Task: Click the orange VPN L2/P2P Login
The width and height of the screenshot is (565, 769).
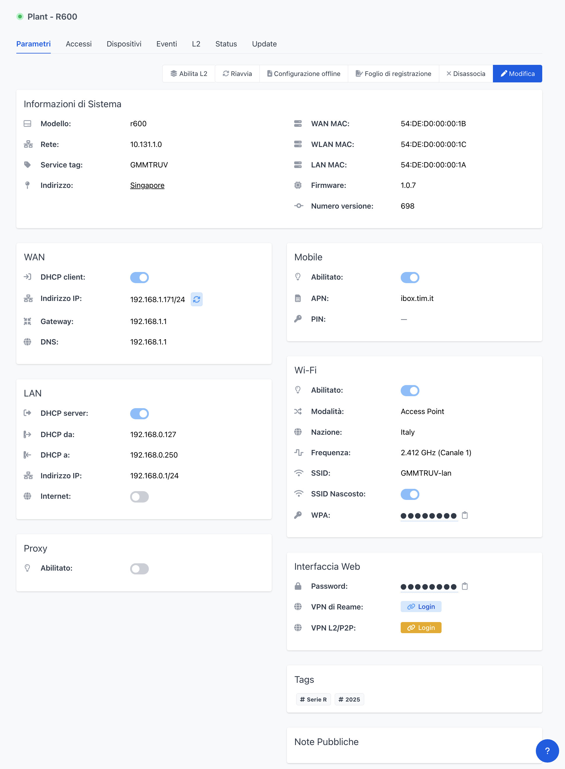Action: pyautogui.click(x=421, y=628)
